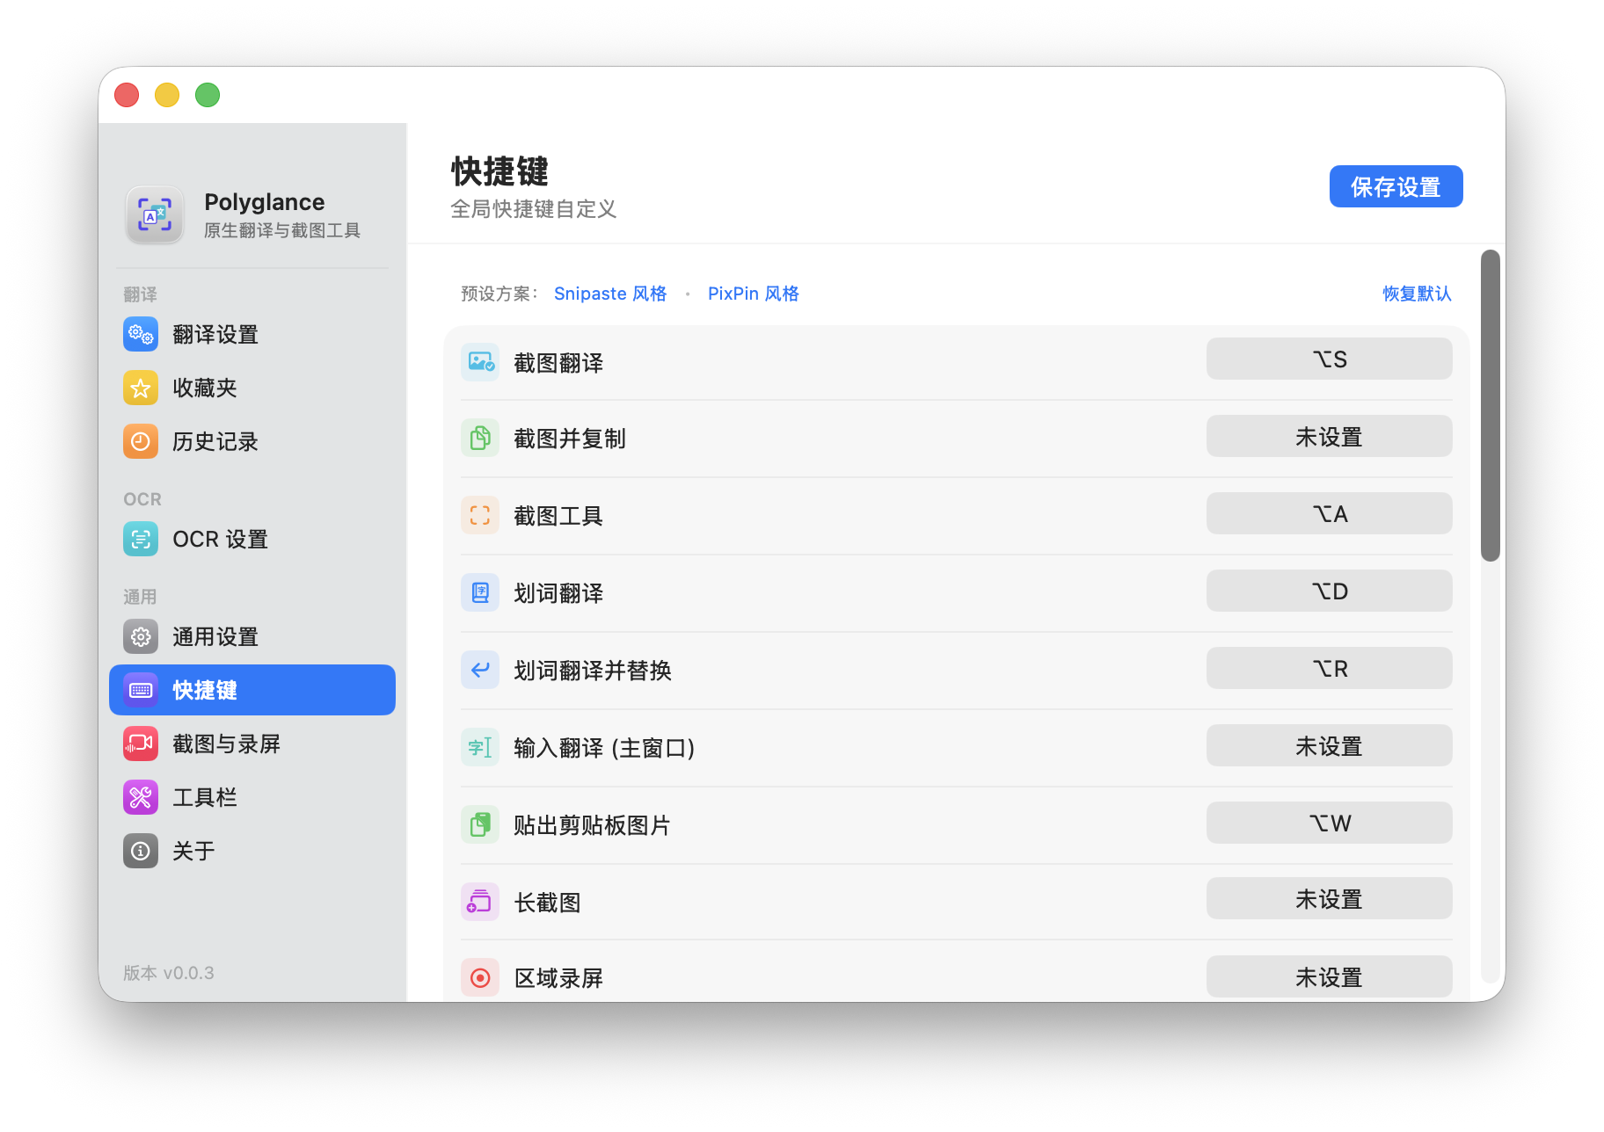1604x1132 pixels.
Task: Set a shortcut for 输入翻译 (主窗口)
Action: click(1329, 745)
